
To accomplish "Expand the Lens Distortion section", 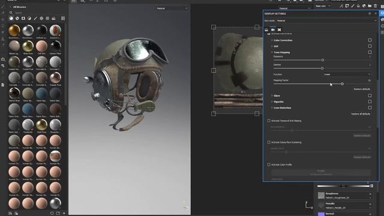I will (x=272, y=107).
